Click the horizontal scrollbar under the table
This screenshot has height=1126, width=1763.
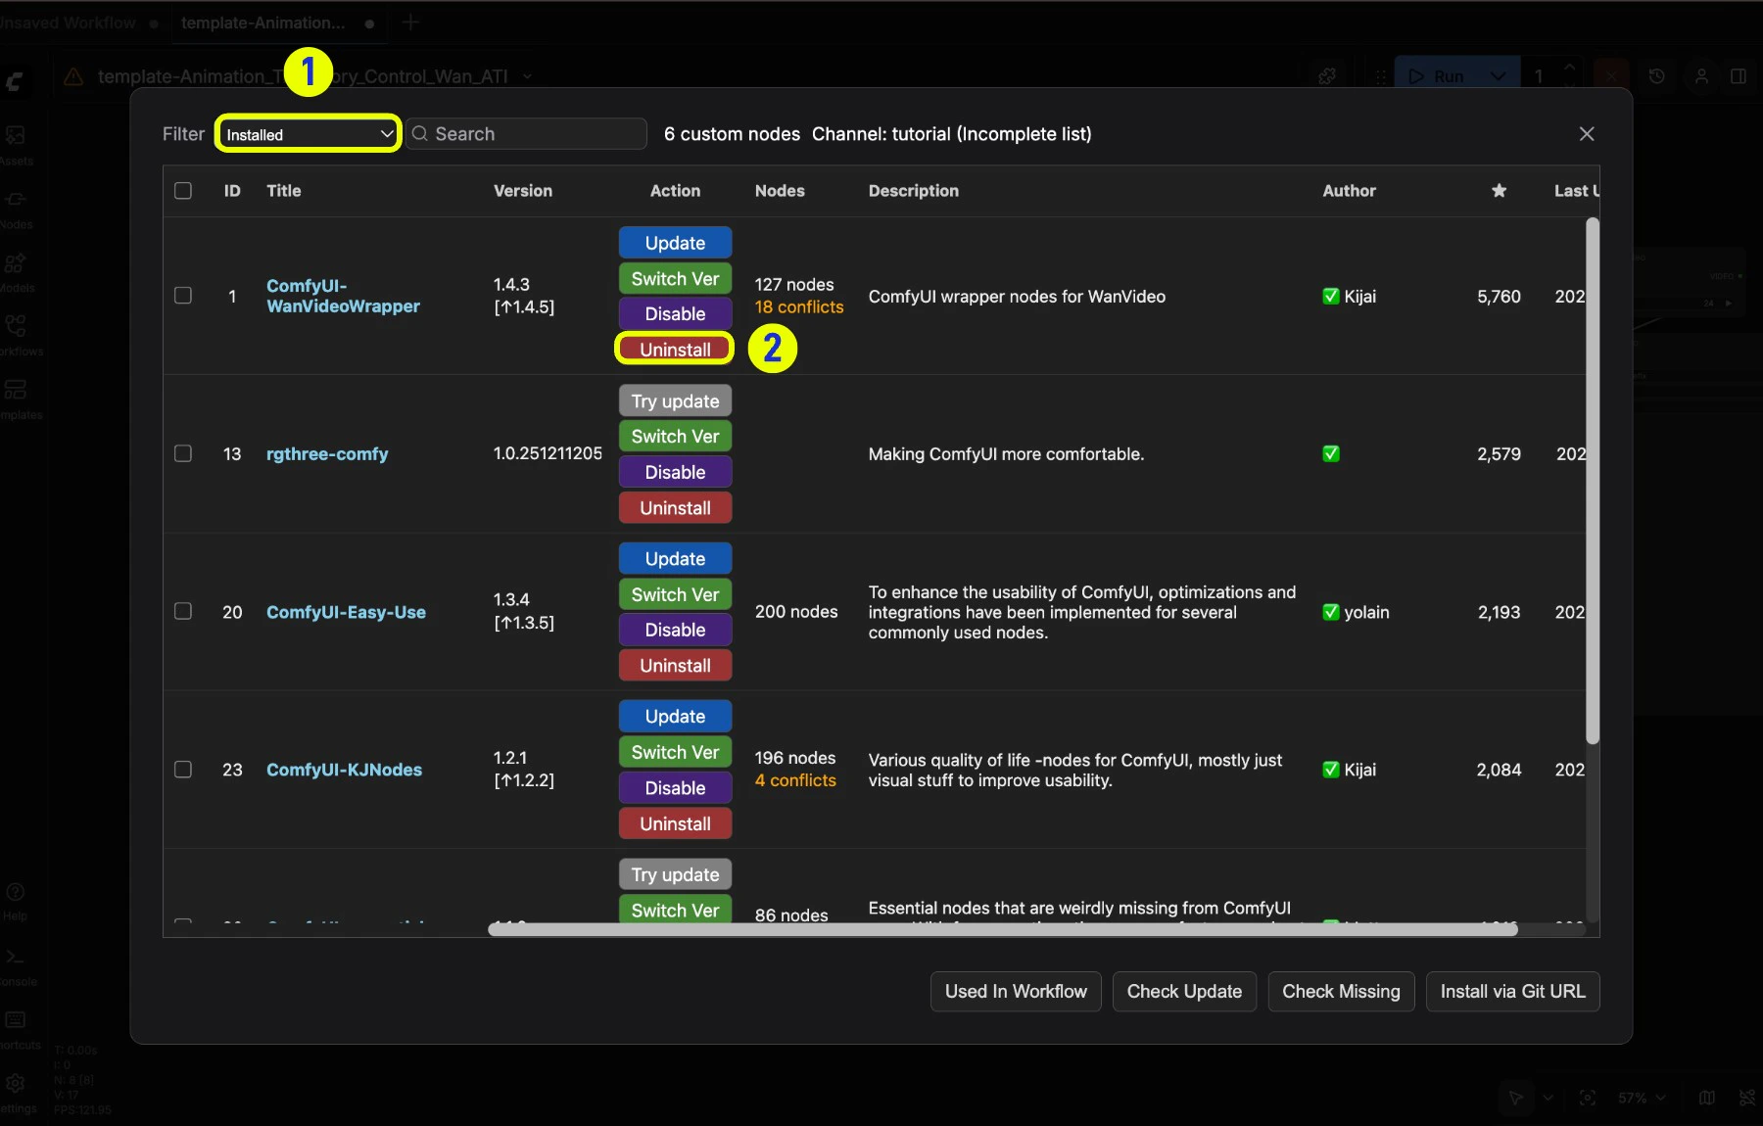coord(1003,929)
